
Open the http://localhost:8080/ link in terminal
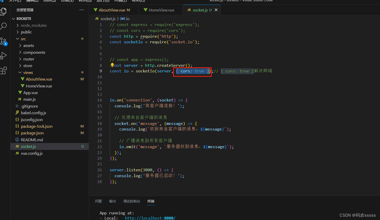coord(150,218)
